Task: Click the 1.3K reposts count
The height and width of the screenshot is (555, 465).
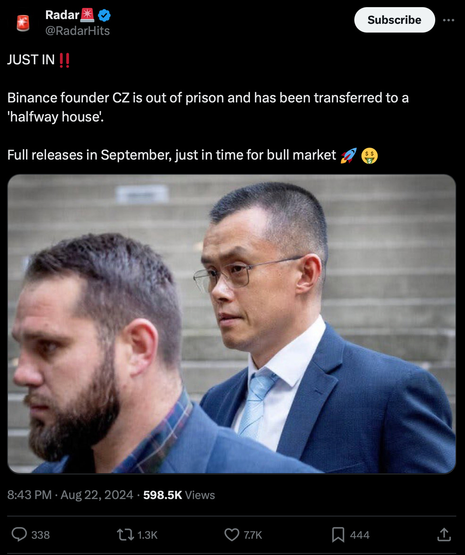Action: click(x=147, y=535)
